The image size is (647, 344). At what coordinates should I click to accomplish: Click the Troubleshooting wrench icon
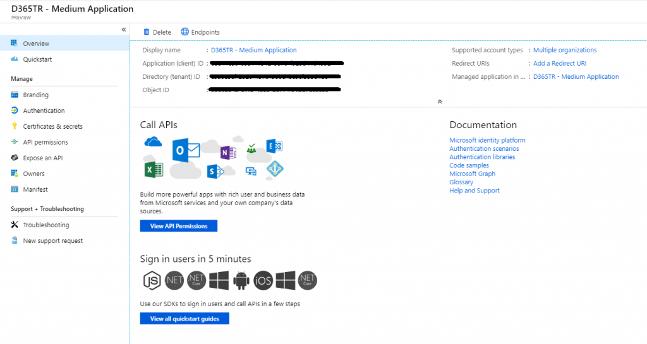pyautogui.click(x=15, y=225)
